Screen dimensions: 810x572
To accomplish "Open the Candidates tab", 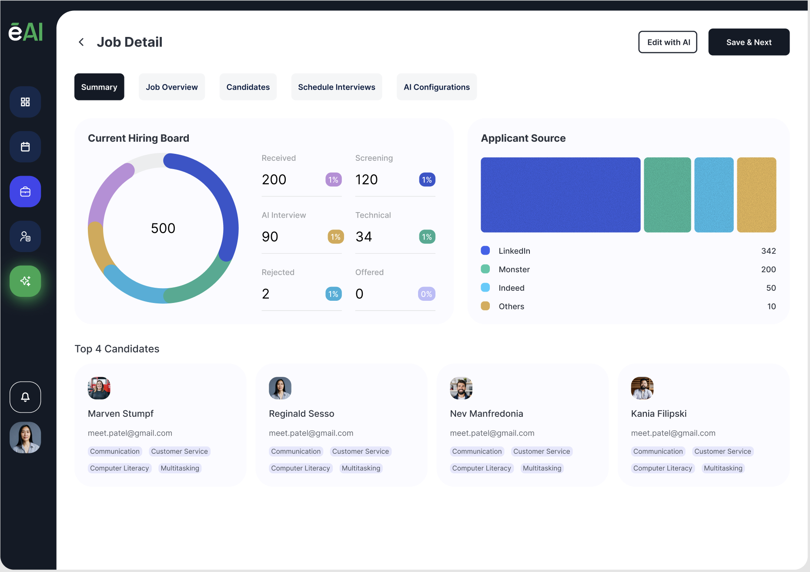I will (x=248, y=87).
